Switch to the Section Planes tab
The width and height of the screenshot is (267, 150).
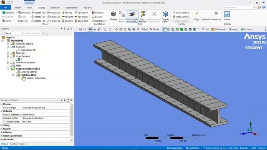pos(18,144)
